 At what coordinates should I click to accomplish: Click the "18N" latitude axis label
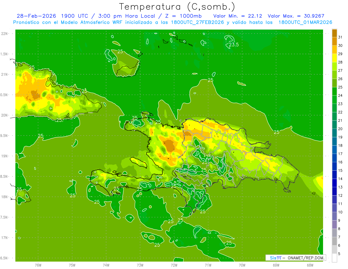point(4,197)
